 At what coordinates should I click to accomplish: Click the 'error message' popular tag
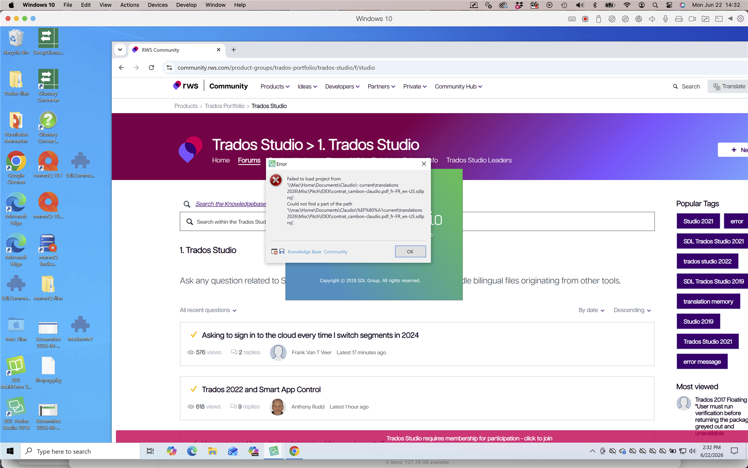point(702,362)
